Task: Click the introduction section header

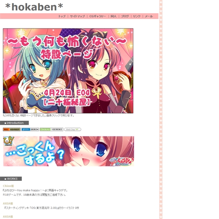Action: tap(14, 123)
